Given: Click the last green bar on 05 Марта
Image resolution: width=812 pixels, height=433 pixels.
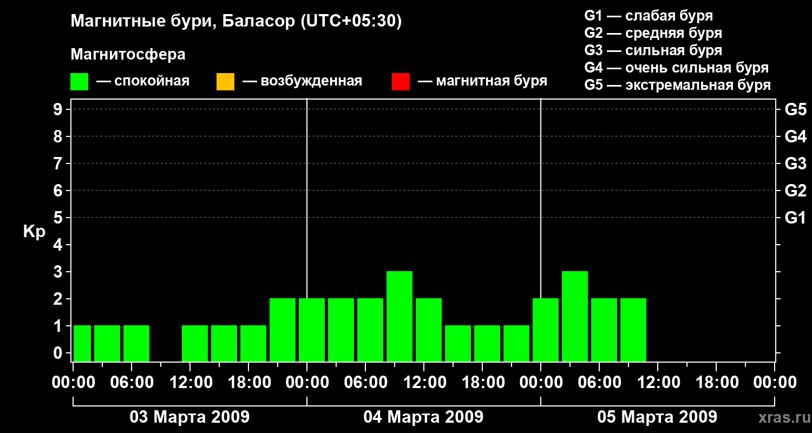Looking at the screenshot, I should tap(633, 330).
